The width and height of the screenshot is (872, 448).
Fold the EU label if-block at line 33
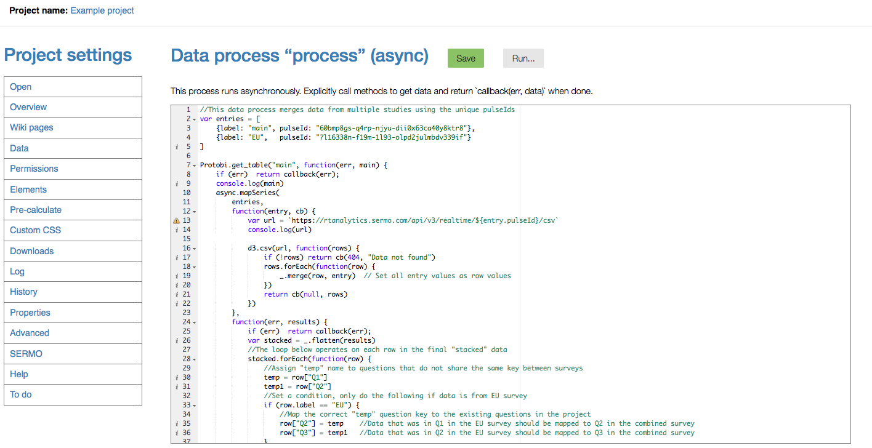click(x=194, y=405)
